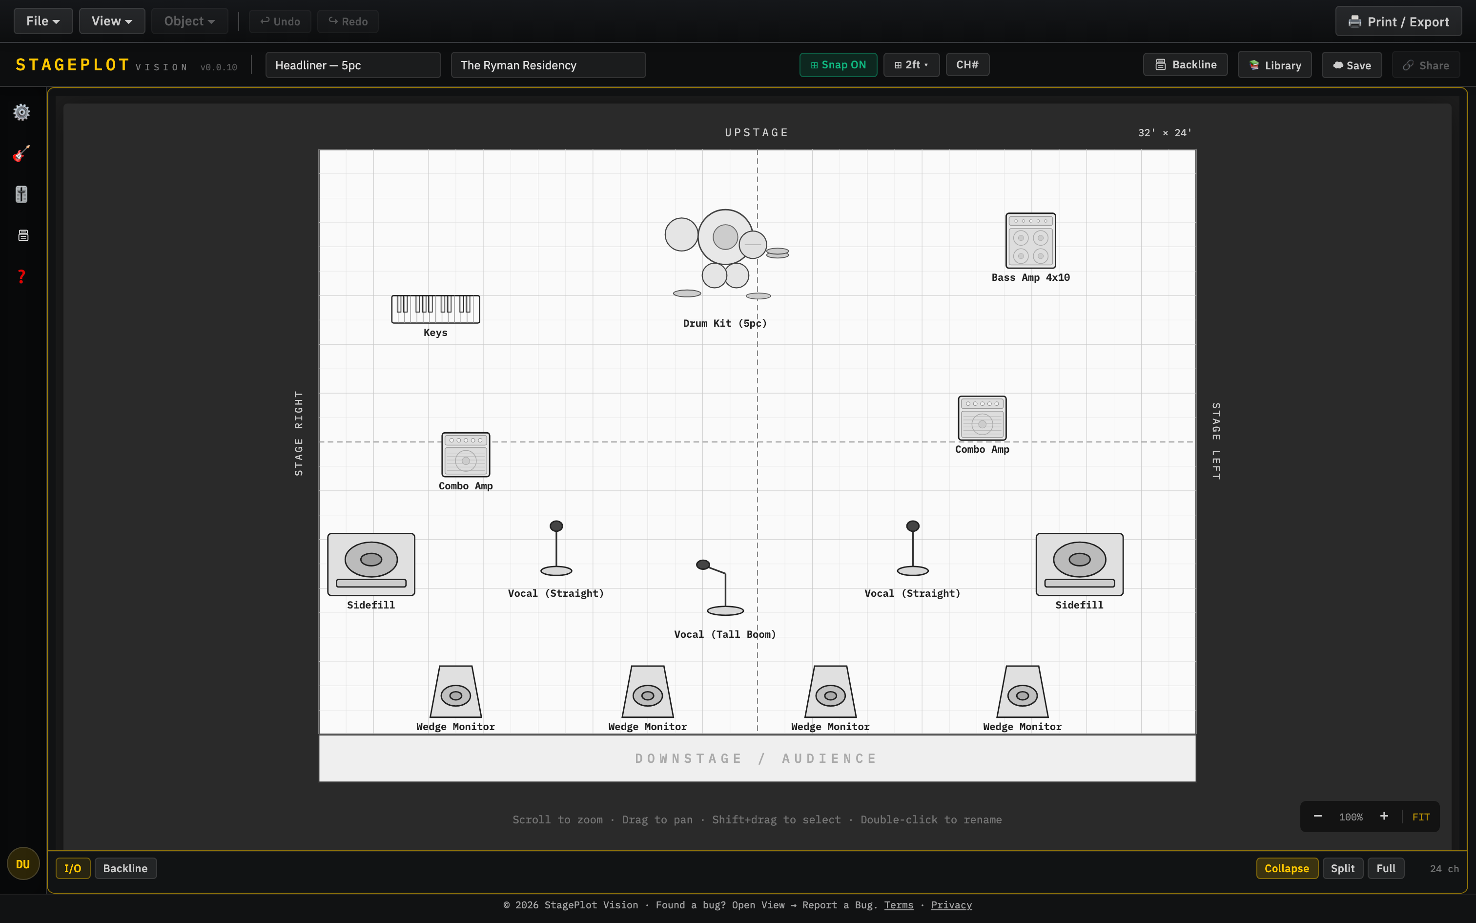This screenshot has width=1476, height=923.
Task: Click the zoom in plus icon
Action: click(1384, 816)
